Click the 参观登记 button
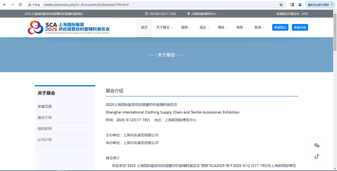 coord(280,27)
